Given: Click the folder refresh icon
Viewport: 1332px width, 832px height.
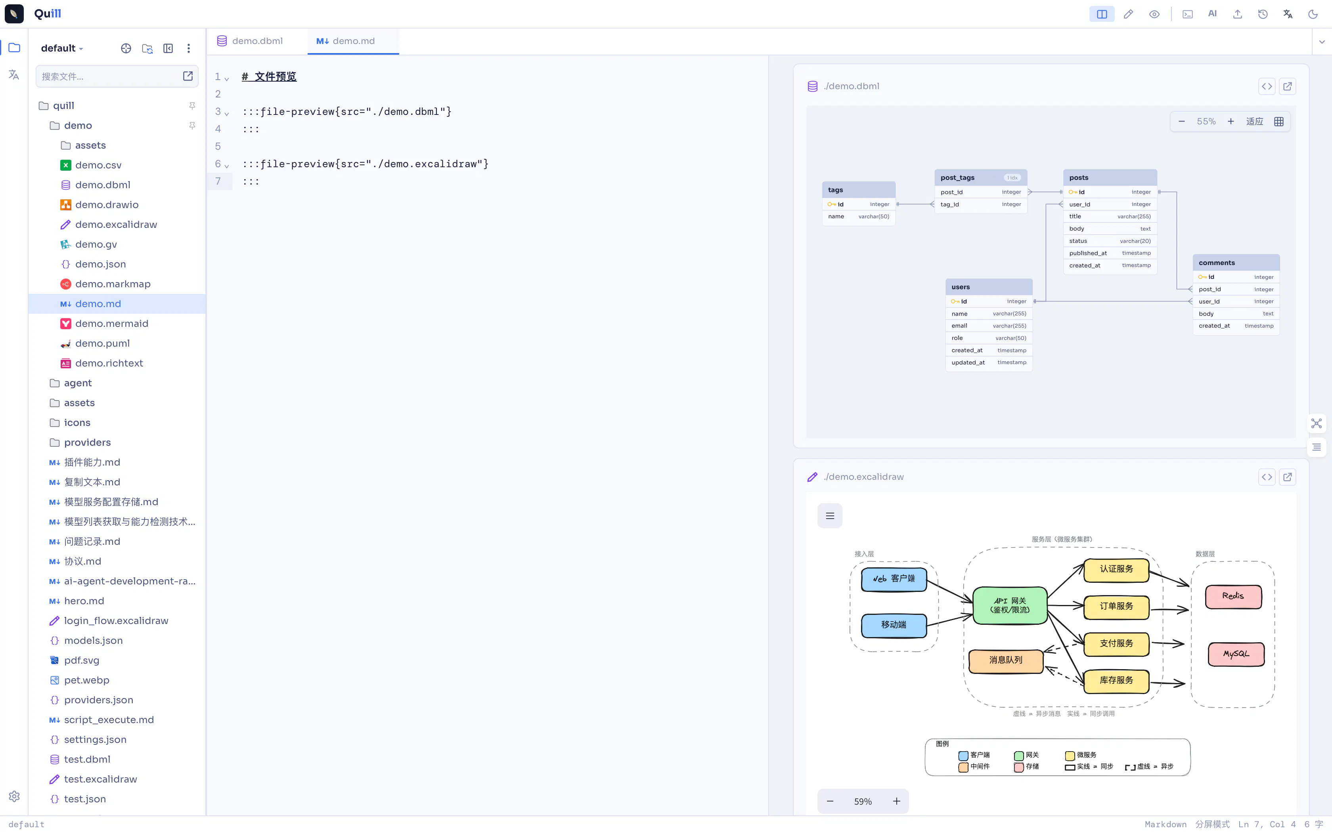Looking at the screenshot, I should [x=147, y=48].
